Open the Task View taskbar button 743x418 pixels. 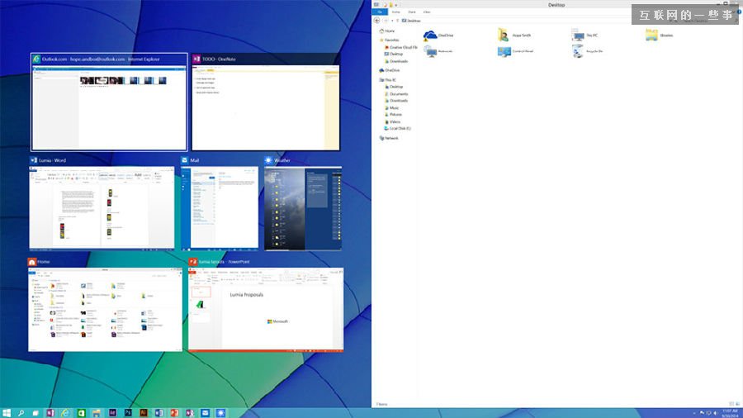pyautogui.click(x=35, y=413)
